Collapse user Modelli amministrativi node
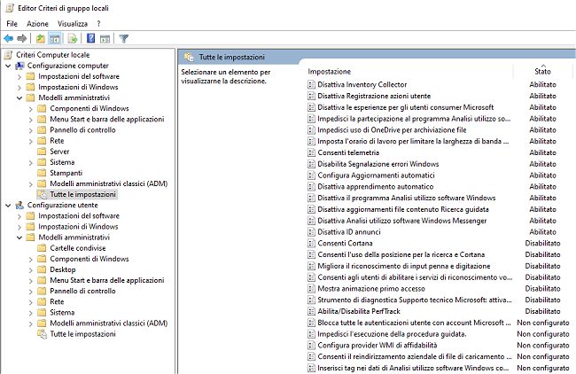Screen dimensions: 576x374 [19, 238]
